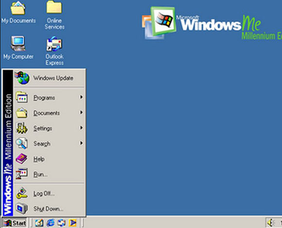The image size is (282, 228).
Task: Launch Windows Media Player from Quick Launch
Action: click(72, 223)
